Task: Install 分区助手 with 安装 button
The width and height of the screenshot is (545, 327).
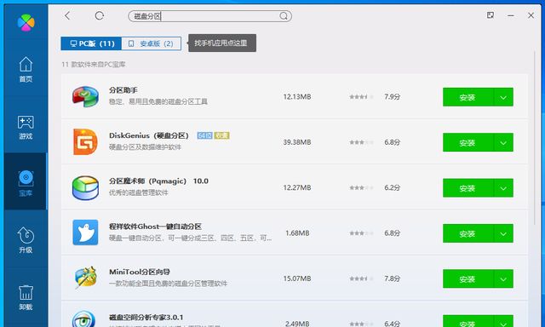Action: pyautogui.click(x=468, y=97)
